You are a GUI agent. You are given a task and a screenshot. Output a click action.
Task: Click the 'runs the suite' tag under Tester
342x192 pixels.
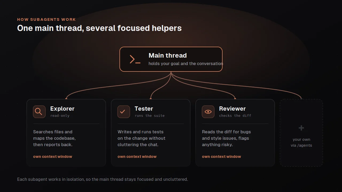(x=150, y=116)
